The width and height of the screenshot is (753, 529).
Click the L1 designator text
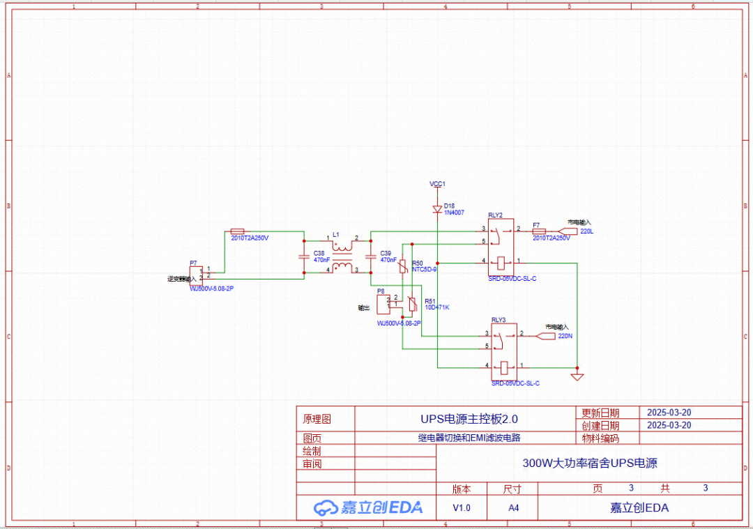[335, 235]
